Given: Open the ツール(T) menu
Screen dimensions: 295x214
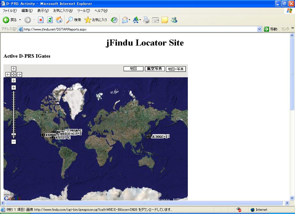Looking at the screenshot, I should [x=84, y=11].
